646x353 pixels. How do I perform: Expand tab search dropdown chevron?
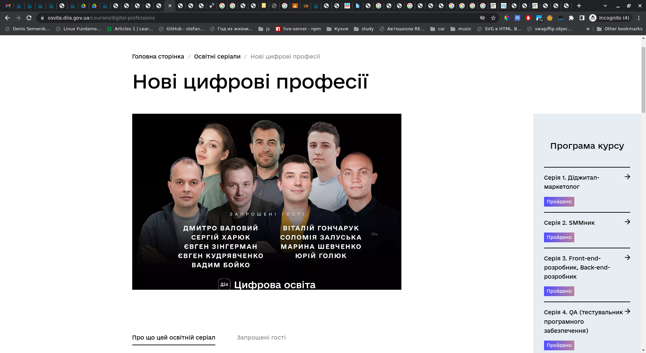click(x=605, y=6)
